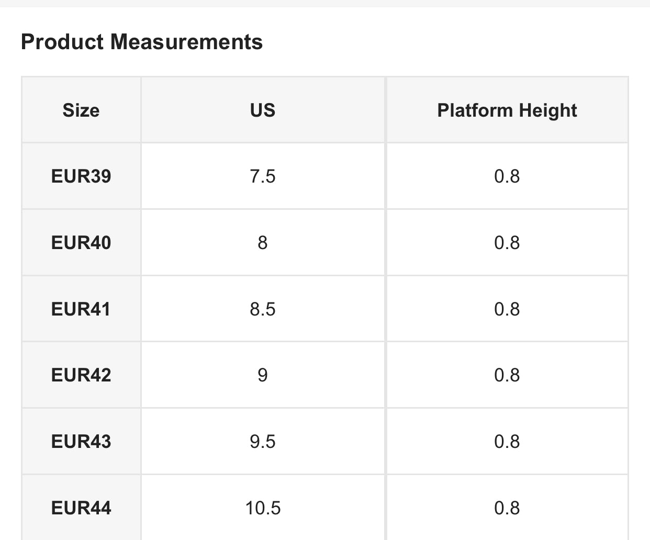Viewport: 650px width, 540px height.
Task: Select the US size 8 cell
Action: pyautogui.click(x=263, y=243)
